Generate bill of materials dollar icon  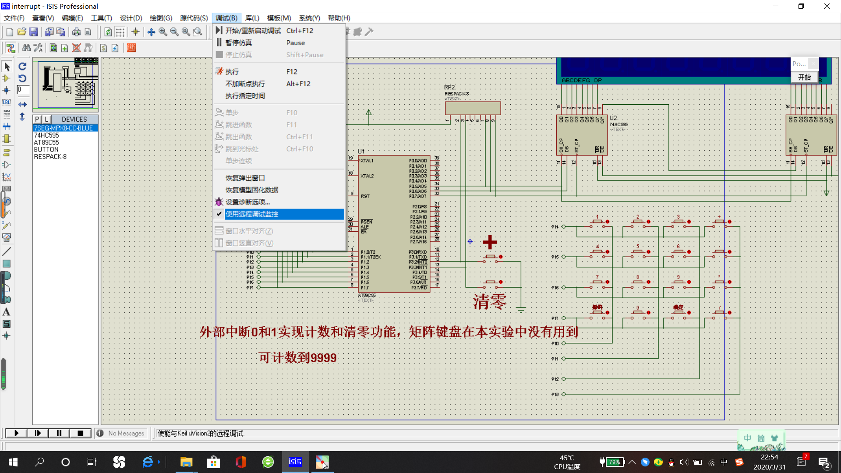point(103,48)
